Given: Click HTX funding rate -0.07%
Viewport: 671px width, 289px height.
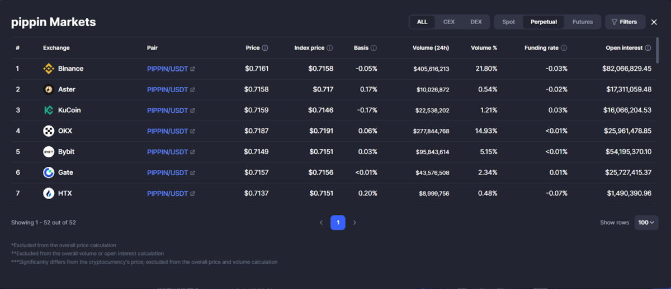Looking at the screenshot, I should (x=556, y=194).
